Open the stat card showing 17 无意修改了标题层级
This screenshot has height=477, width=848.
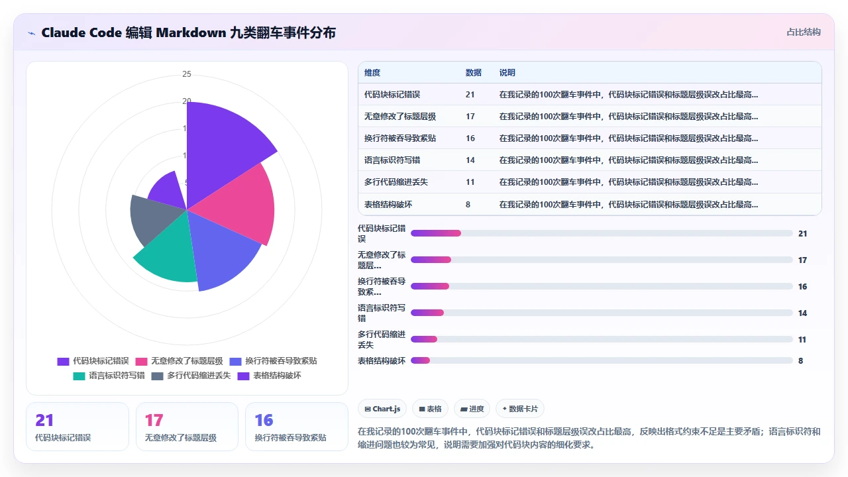tap(187, 427)
